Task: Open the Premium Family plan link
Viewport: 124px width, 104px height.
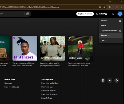Action: point(48,91)
